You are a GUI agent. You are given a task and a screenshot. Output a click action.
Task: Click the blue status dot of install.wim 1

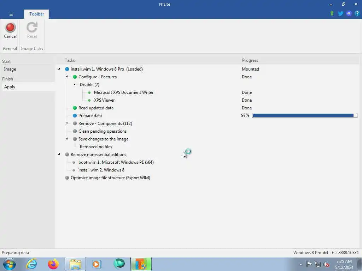(x=67, y=69)
